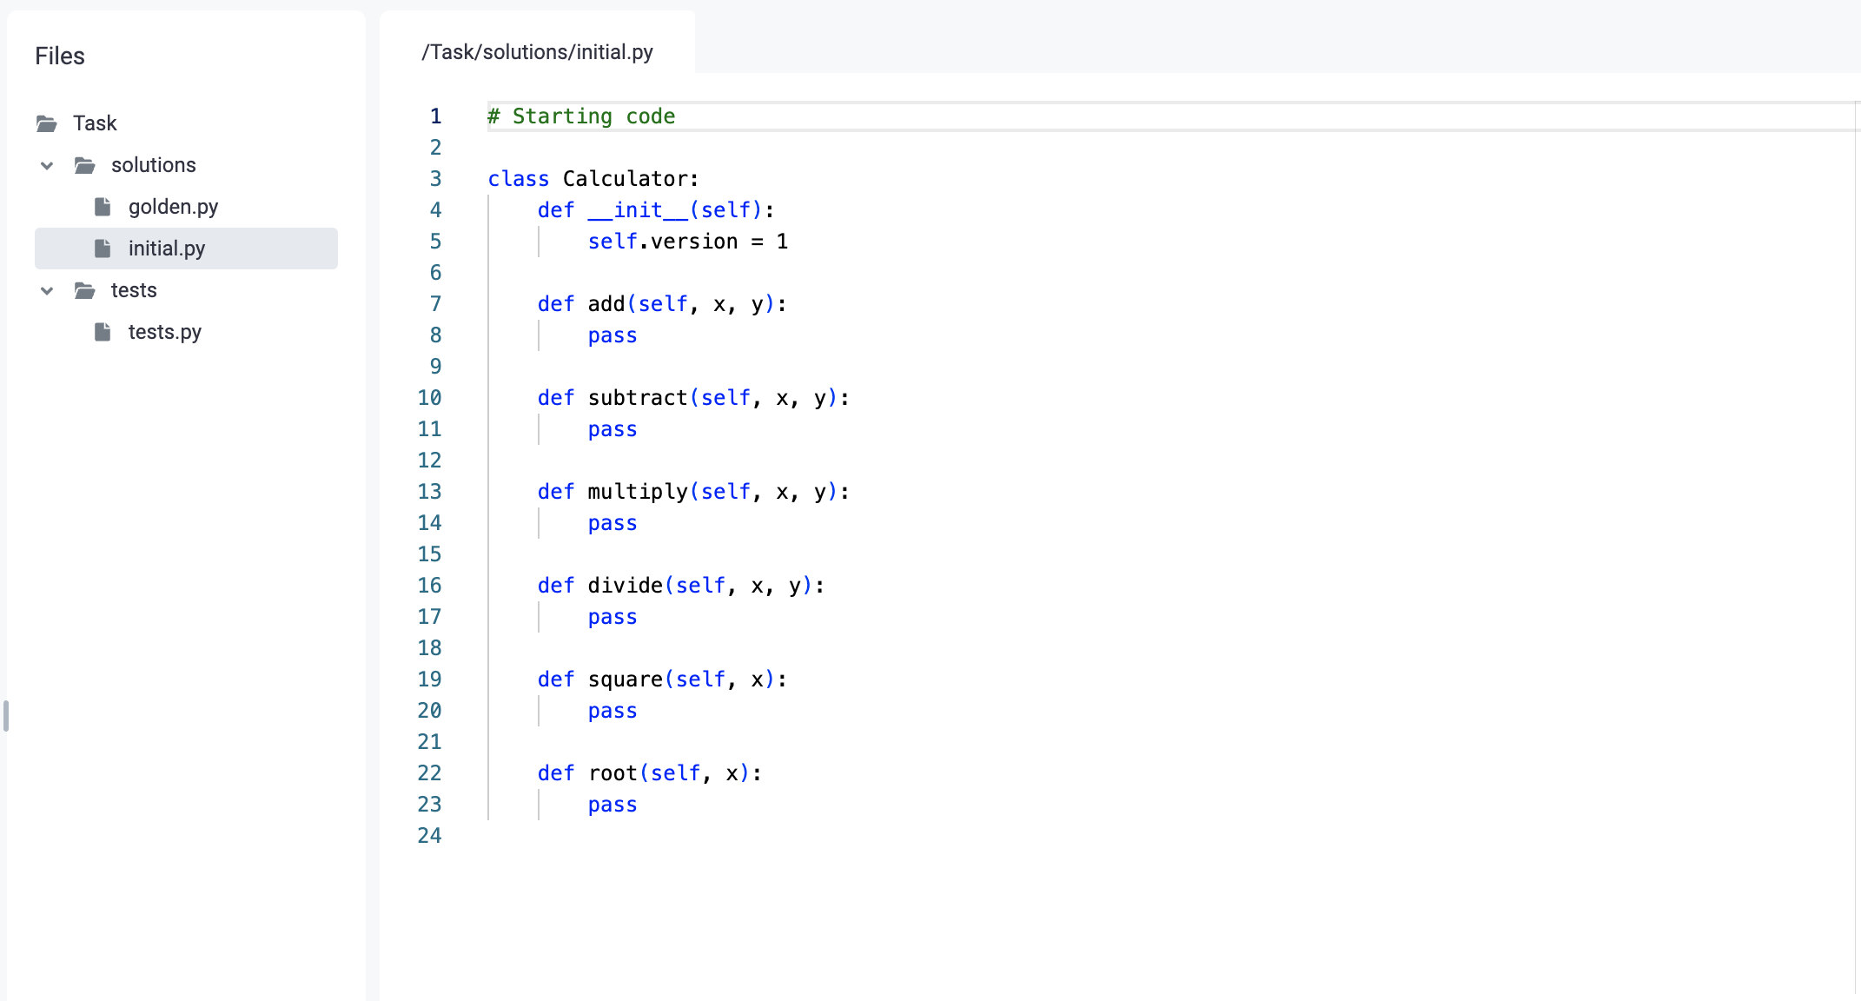This screenshot has height=1001, width=1861.
Task: Click 'def root(self, x):' line
Action: pos(650,773)
